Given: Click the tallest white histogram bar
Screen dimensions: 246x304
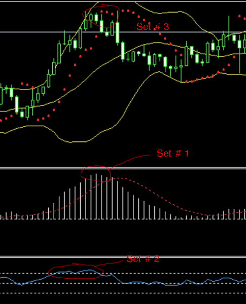Looking at the screenshot, I should click(x=96, y=197).
